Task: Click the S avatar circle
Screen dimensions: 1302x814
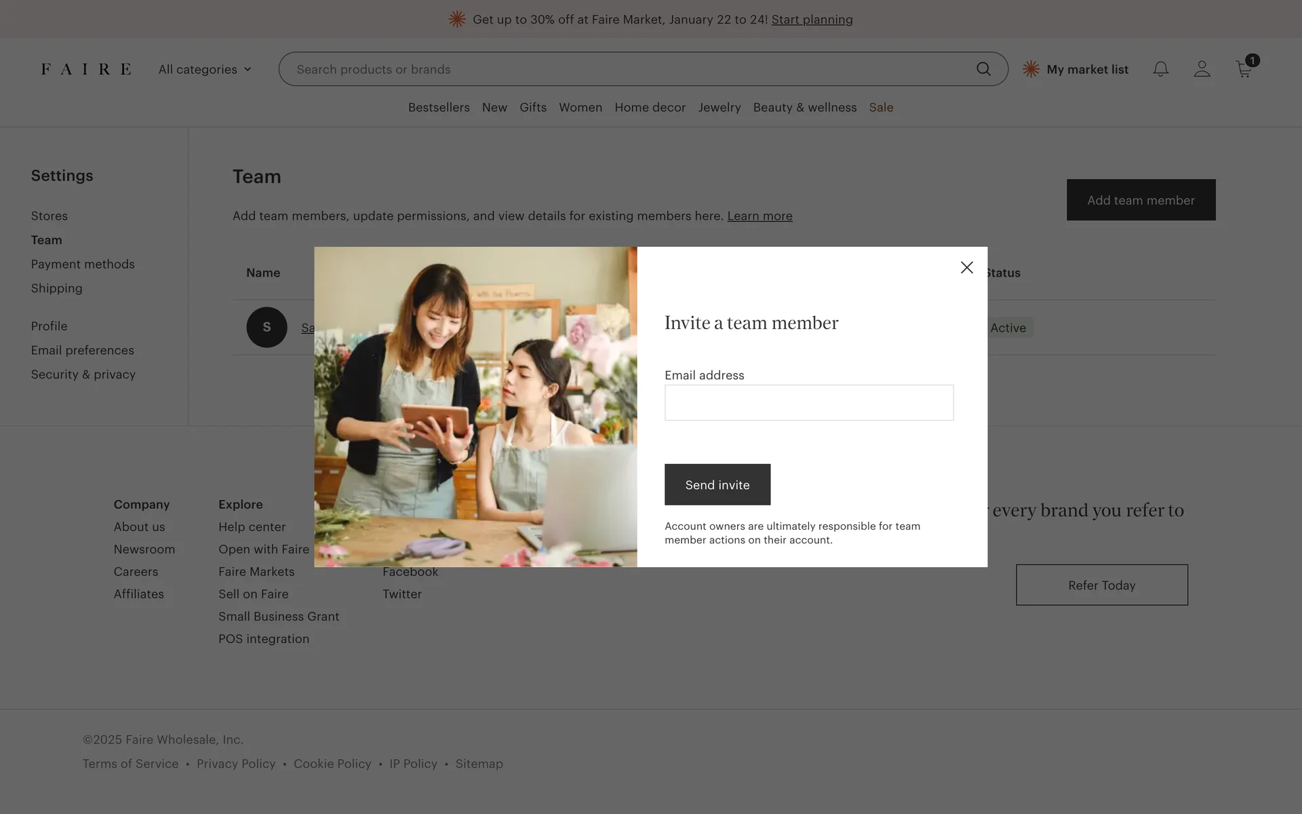Action: [x=267, y=328]
